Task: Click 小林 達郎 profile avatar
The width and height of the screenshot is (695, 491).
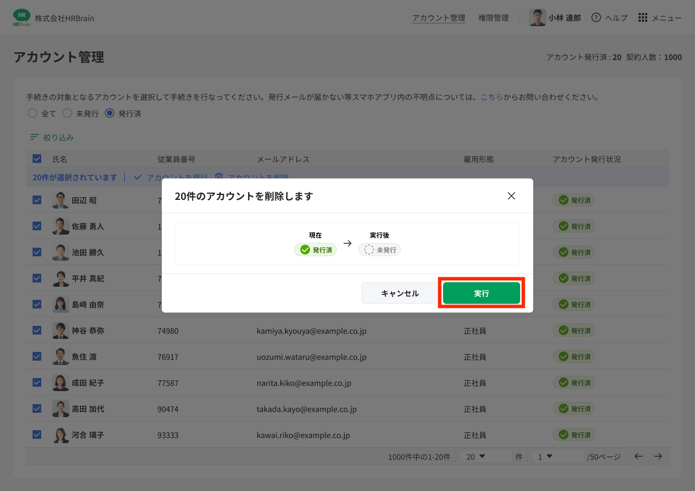Action: point(537,17)
